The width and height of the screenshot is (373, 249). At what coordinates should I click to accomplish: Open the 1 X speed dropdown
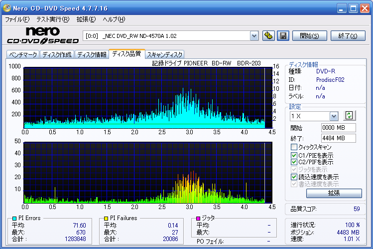334,116
